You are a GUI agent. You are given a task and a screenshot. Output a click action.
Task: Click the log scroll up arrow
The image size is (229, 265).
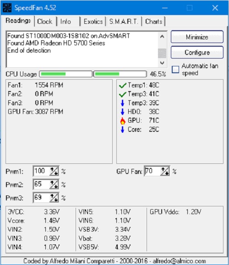coord(162,37)
